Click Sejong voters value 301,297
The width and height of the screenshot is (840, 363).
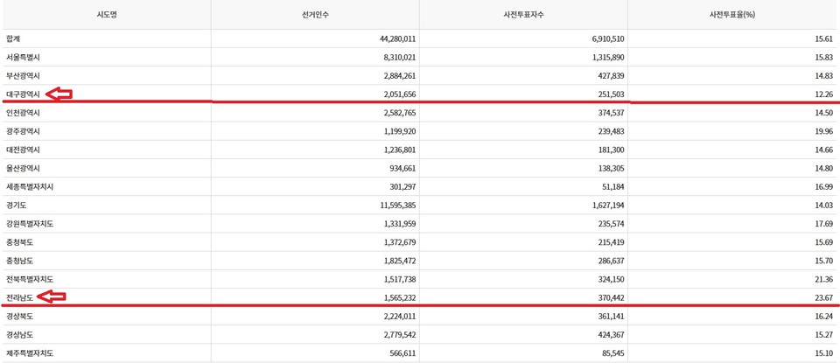tap(403, 187)
